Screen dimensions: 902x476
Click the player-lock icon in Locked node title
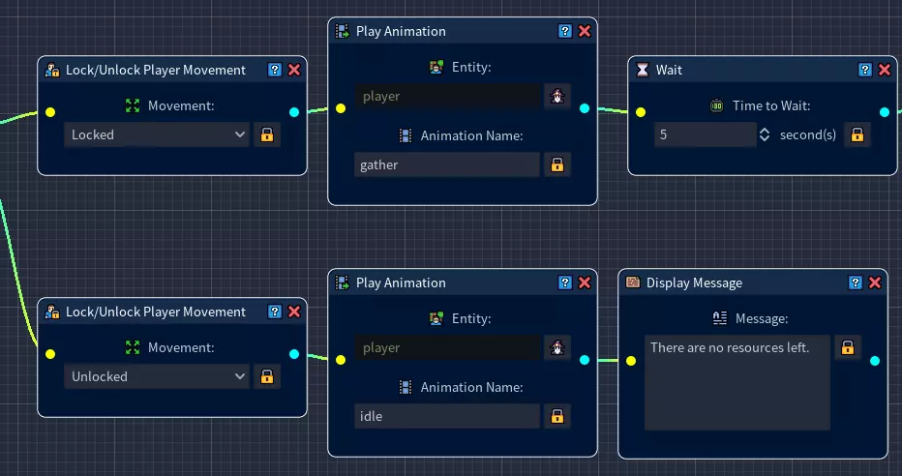point(52,70)
